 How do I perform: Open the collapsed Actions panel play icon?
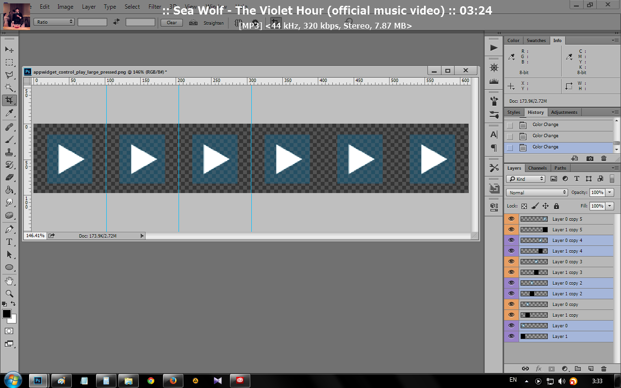(494, 48)
